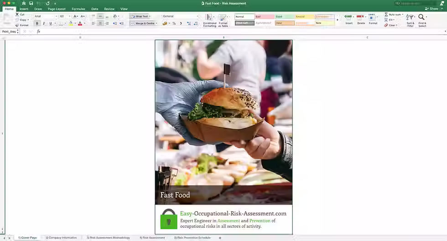Open the Clear dropdown
Viewport: 447px width, 241px height.
point(391,25)
